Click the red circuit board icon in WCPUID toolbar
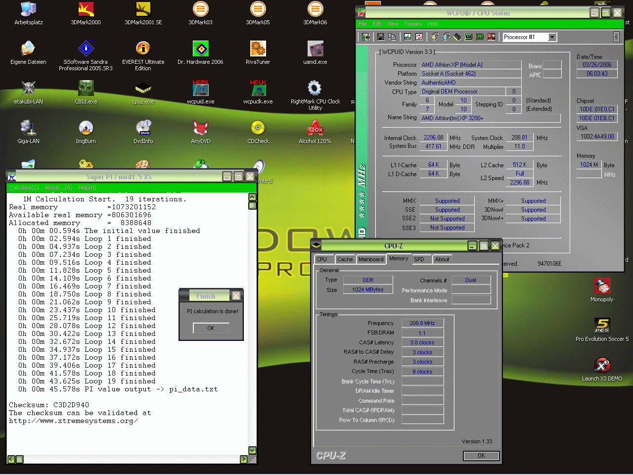This screenshot has width=633, height=475. 492,37
